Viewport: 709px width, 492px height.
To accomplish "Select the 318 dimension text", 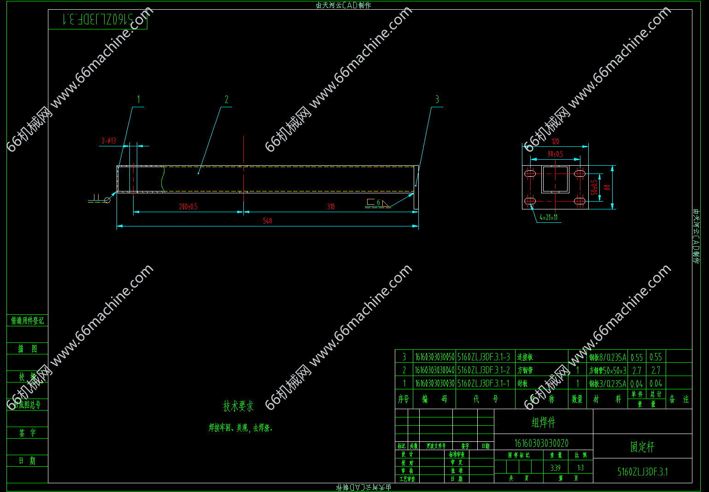I will click(331, 207).
